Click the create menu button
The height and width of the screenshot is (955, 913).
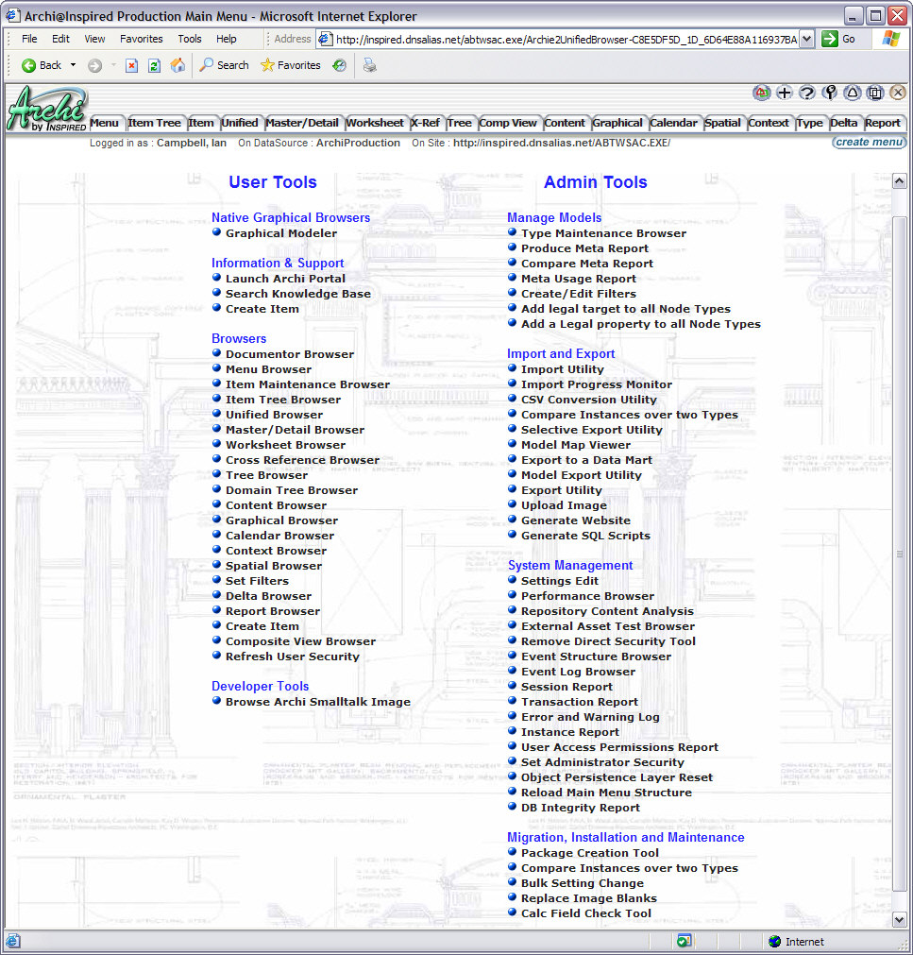tap(870, 142)
